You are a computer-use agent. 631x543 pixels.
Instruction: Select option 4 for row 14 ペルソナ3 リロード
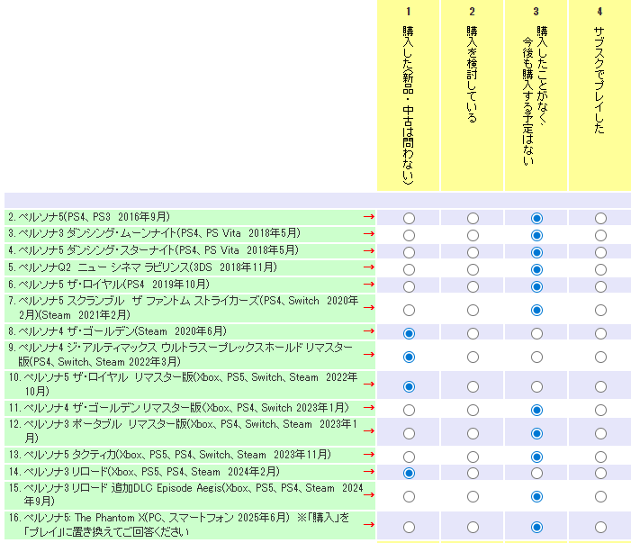600,473
